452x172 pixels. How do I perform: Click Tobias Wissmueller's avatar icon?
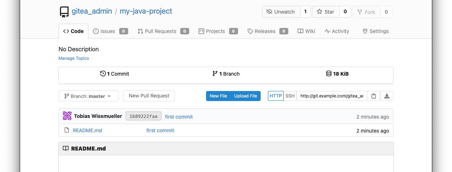67,116
